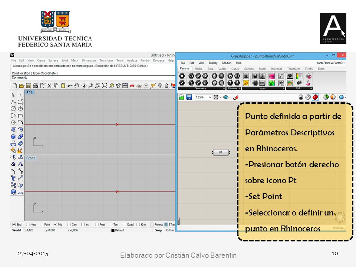Pick the Rectangle tool in Rhino sidebar
The image size is (356, 267).
(20, 116)
